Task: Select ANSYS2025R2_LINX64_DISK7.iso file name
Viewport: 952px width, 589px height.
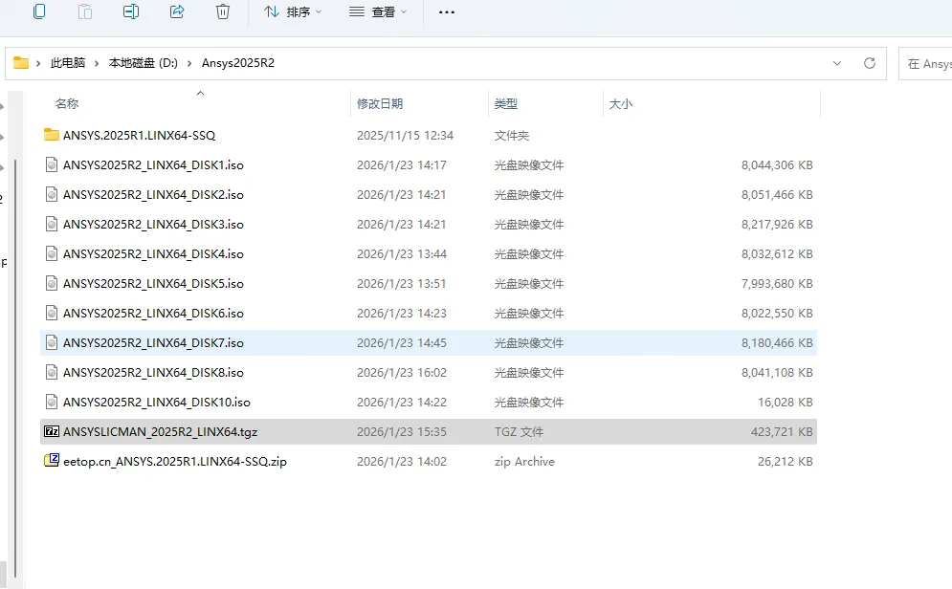Action: pyautogui.click(x=153, y=343)
